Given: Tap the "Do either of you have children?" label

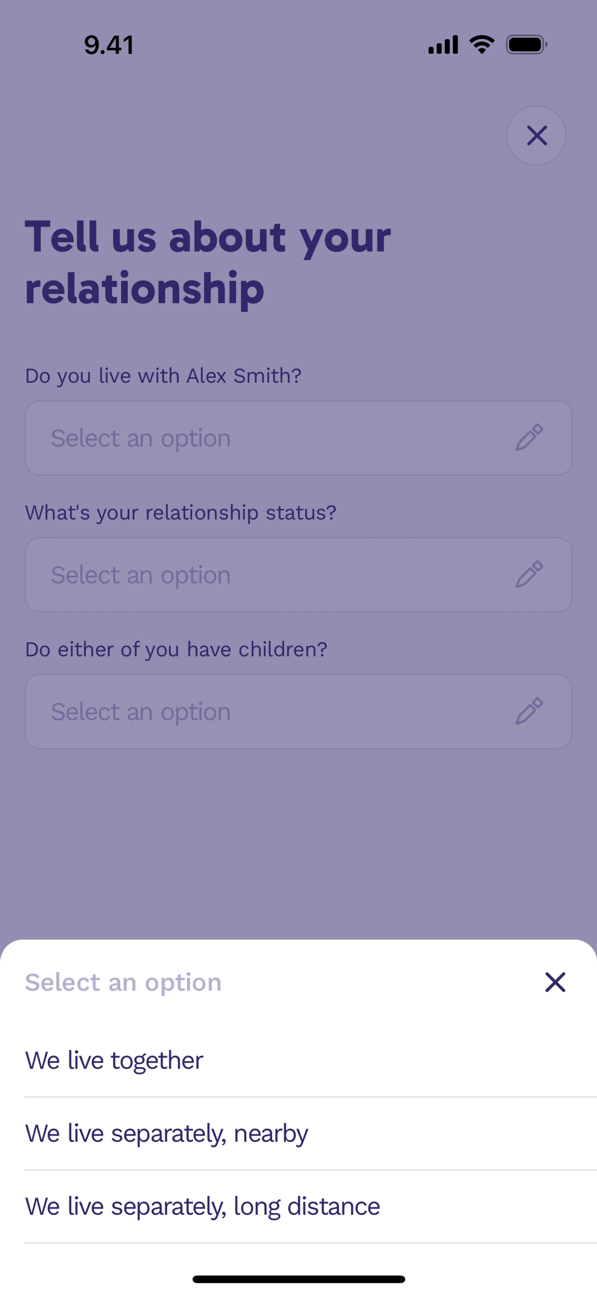Looking at the screenshot, I should [x=176, y=649].
